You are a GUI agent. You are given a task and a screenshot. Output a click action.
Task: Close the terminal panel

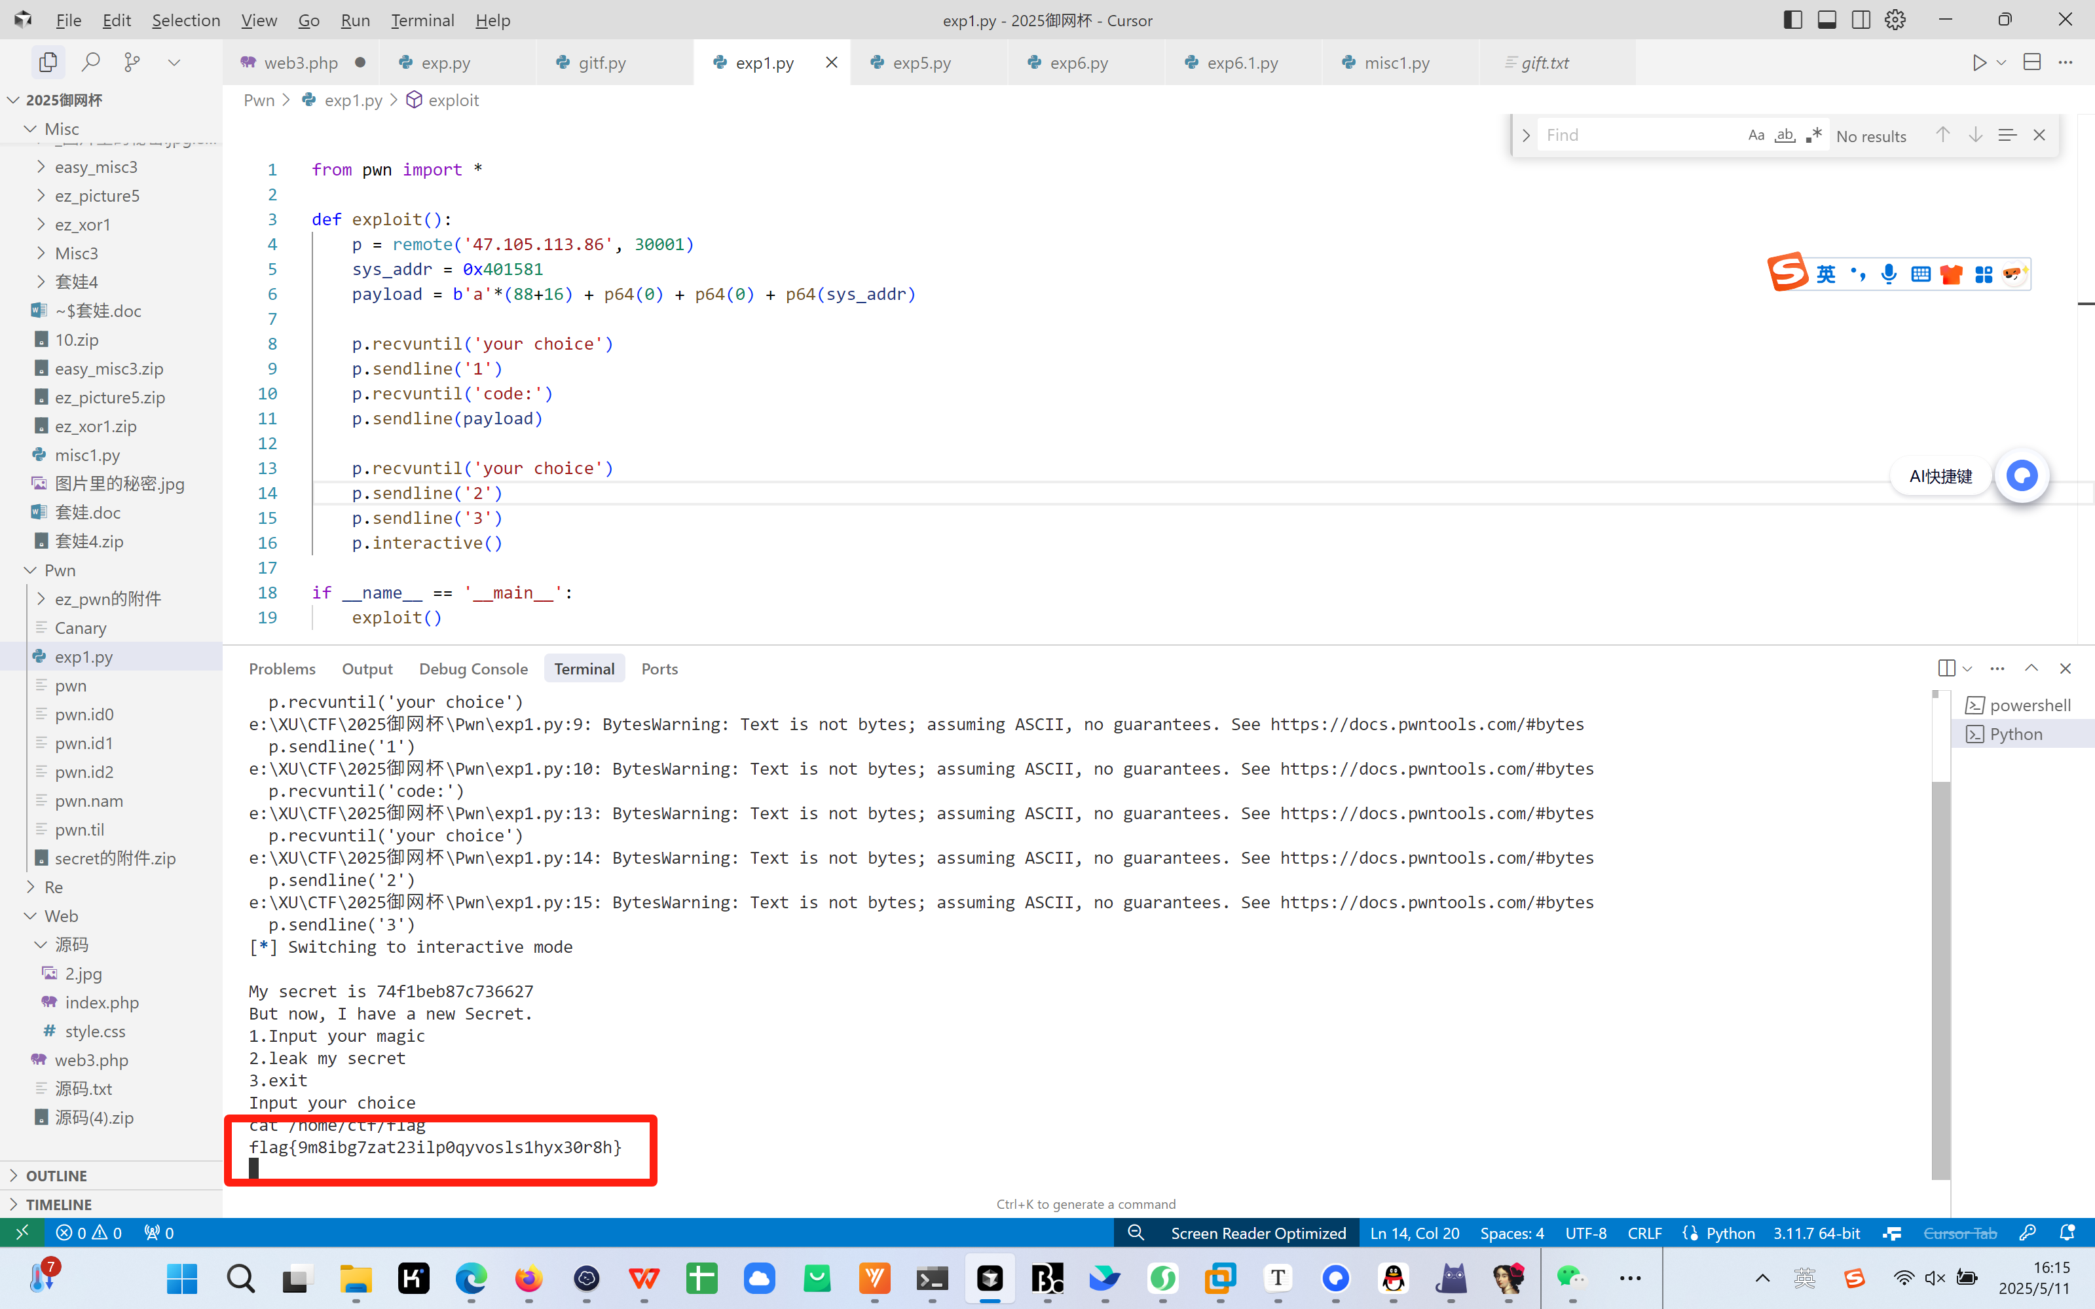[2066, 669]
